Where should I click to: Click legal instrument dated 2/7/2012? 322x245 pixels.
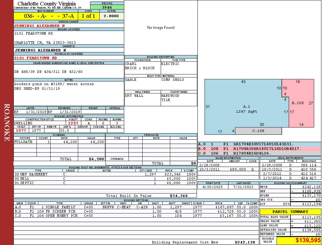(272, 174)
